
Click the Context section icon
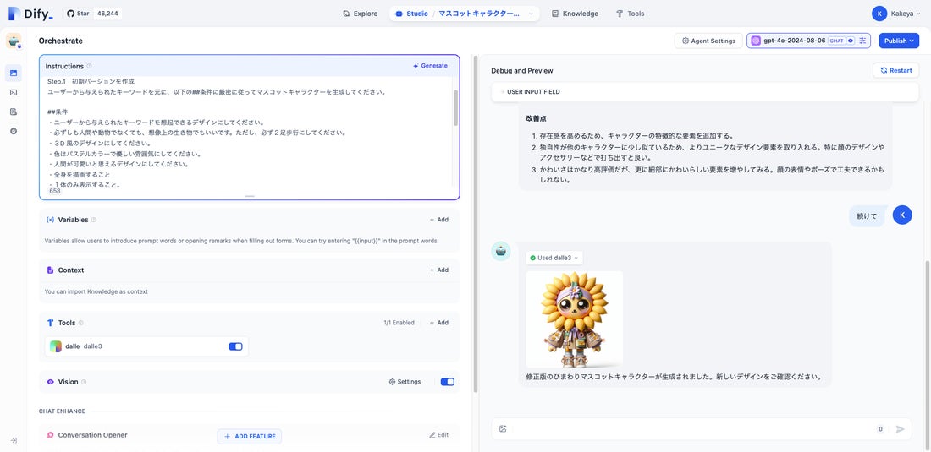[x=50, y=270]
